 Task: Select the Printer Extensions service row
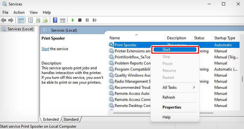pyautogui.click(x=132, y=51)
